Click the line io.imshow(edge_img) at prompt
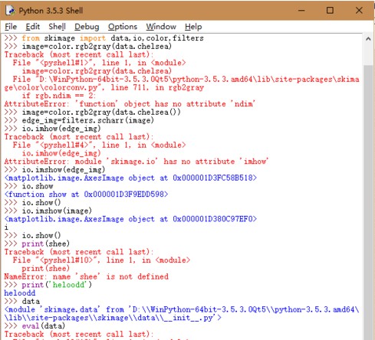The height and width of the screenshot is (340, 375). tap(64, 169)
